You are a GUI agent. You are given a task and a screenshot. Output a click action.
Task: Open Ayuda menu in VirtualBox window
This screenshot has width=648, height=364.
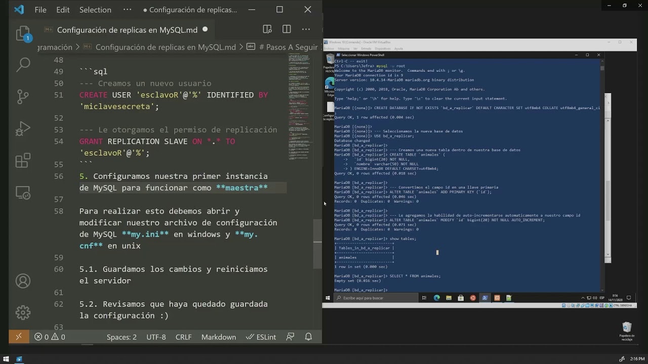(x=399, y=49)
